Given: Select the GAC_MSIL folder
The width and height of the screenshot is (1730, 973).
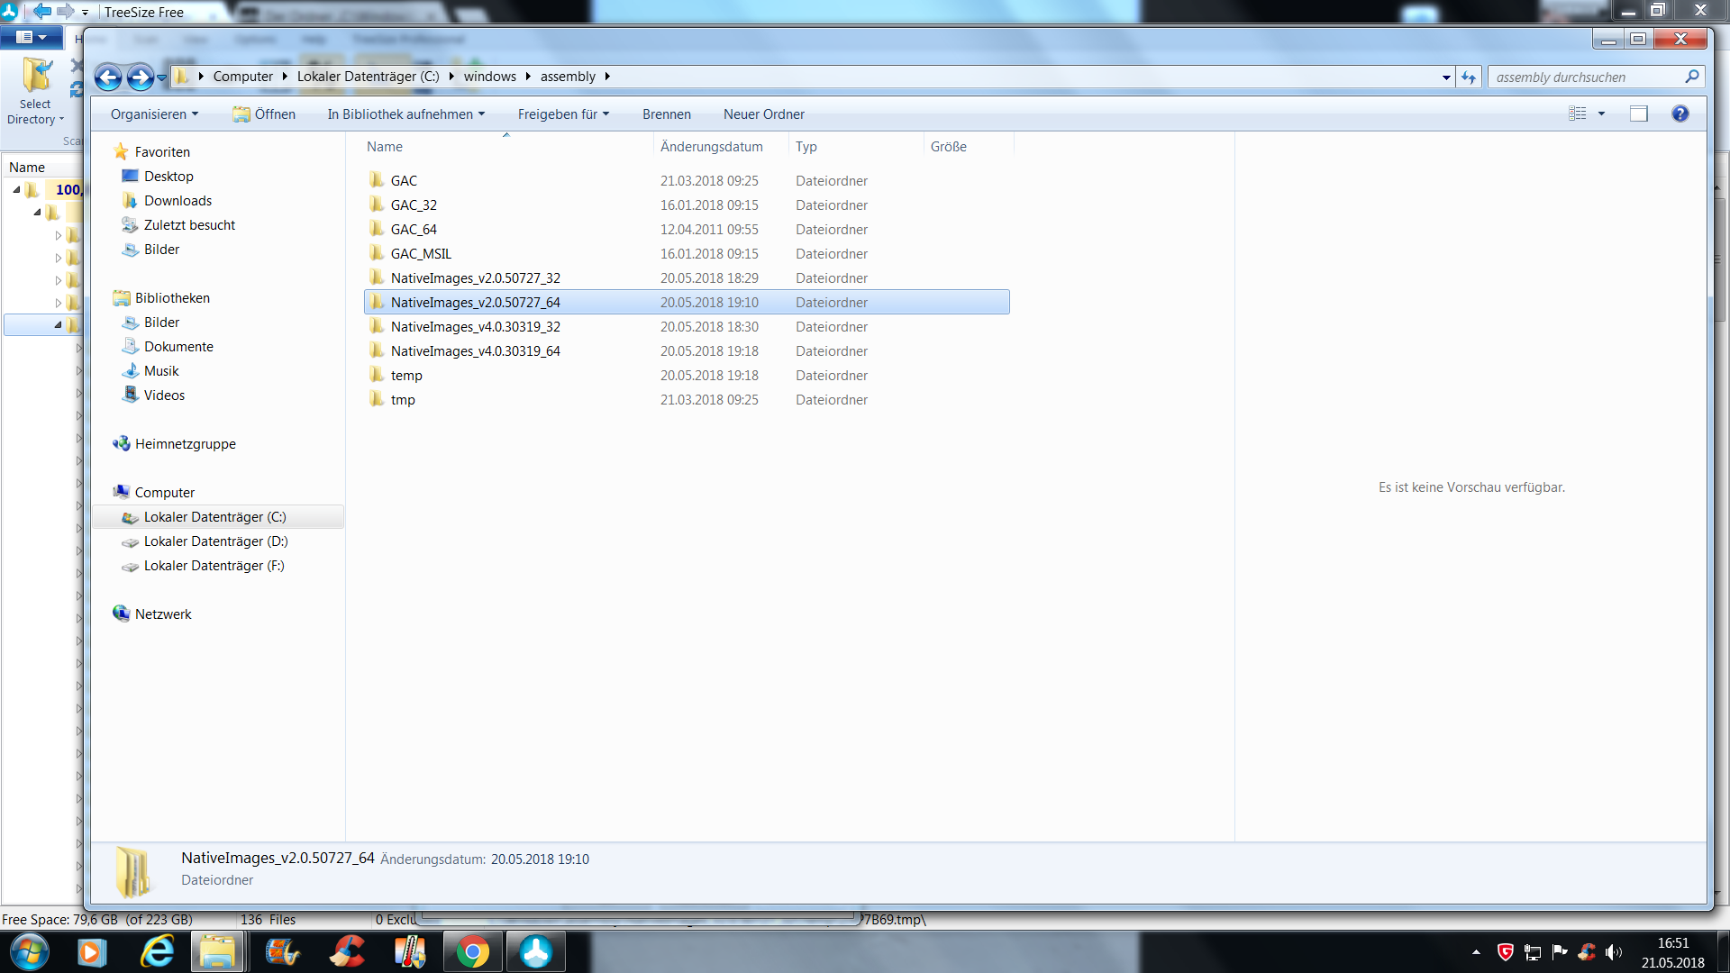Looking at the screenshot, I should click(421, 254).
